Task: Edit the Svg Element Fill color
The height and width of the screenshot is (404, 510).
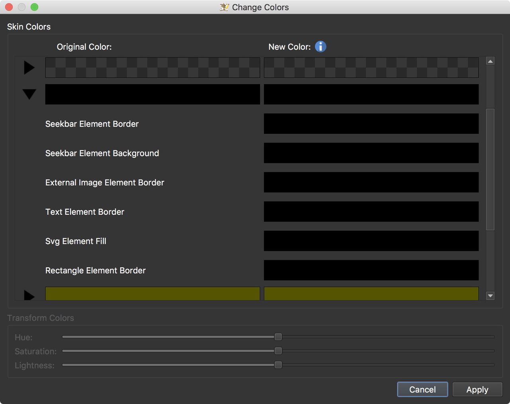Action: coord(371,241)
